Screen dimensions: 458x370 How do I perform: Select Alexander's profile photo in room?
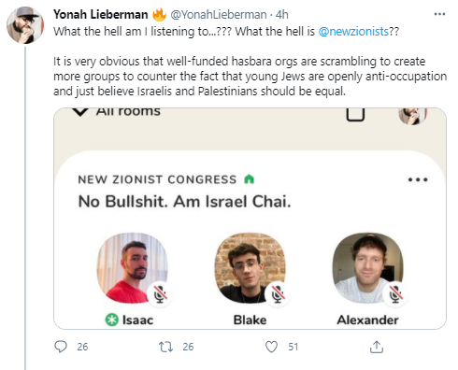(x=368, y=268)
